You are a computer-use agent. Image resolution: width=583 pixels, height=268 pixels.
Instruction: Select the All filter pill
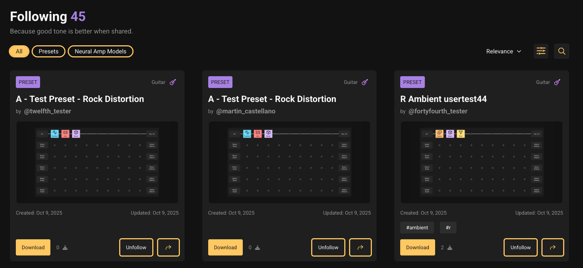point(19,52)
